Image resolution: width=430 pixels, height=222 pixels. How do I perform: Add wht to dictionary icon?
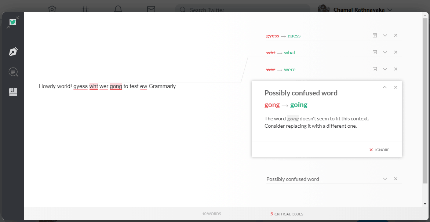coord(375,52)
